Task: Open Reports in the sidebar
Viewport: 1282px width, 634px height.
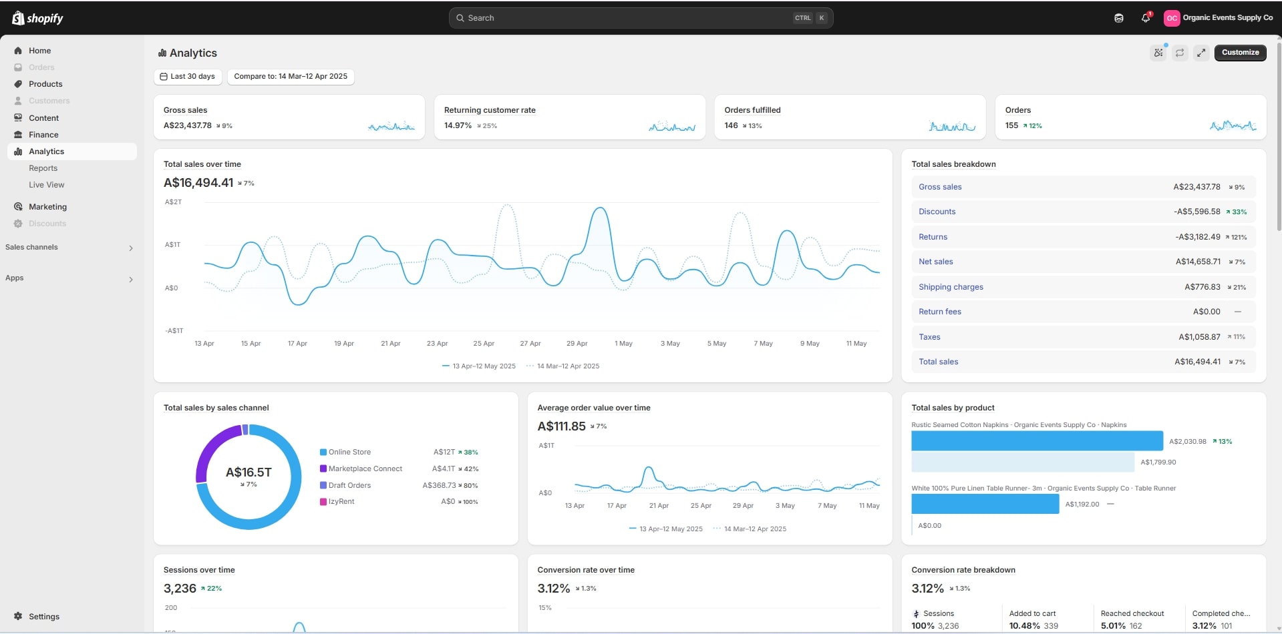Action: (43, 168)
